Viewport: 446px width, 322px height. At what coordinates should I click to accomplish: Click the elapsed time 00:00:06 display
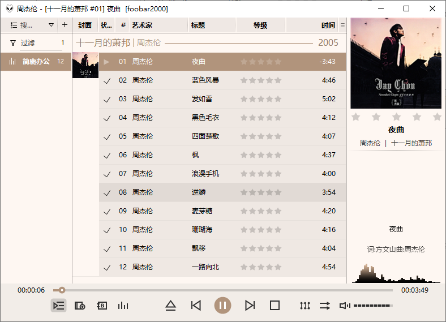31,290
